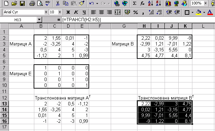Open the Map globe icon
The height and width of the screenshot is (131, 215).
click(176, 3)
